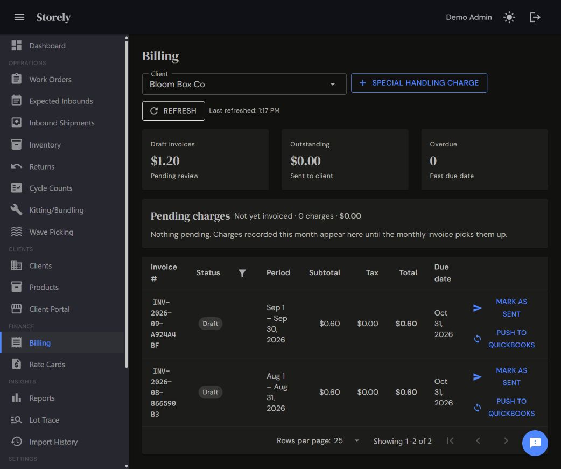Screen dimensions: 561x469
Task: Click the Draft chip on INV-2026-08 row
Action: 211,392
